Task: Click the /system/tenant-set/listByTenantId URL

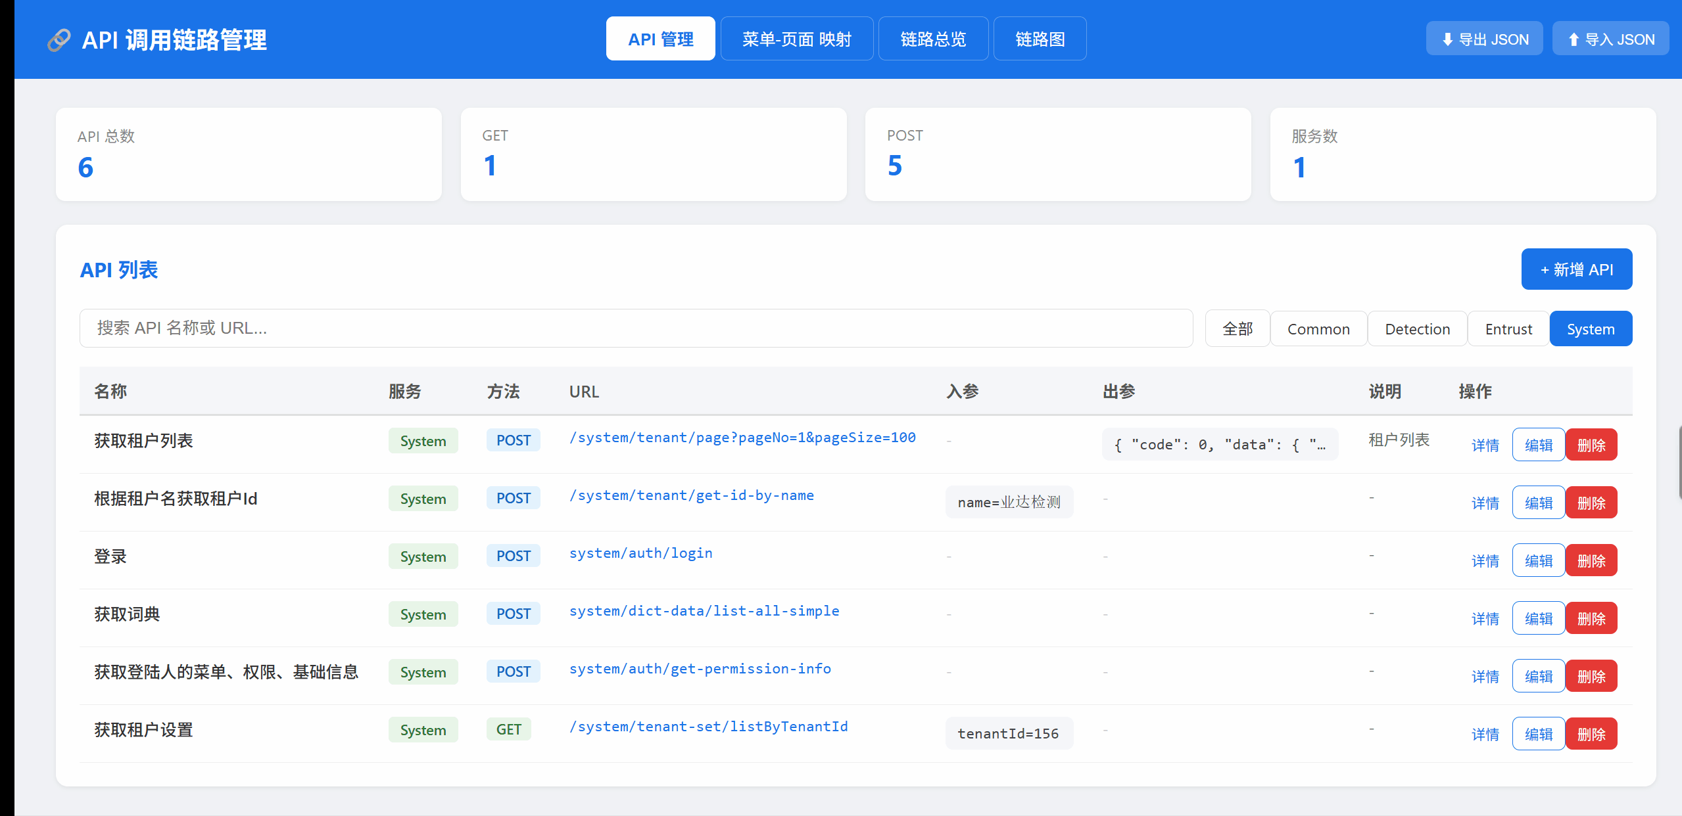Action: pos(709,727)
